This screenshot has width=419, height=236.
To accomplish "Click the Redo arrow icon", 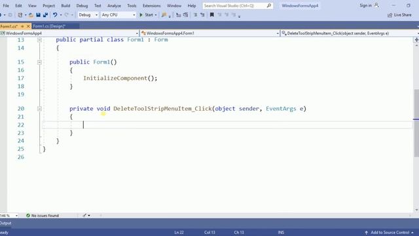I will pyautogui.click(x=67, y=15).
